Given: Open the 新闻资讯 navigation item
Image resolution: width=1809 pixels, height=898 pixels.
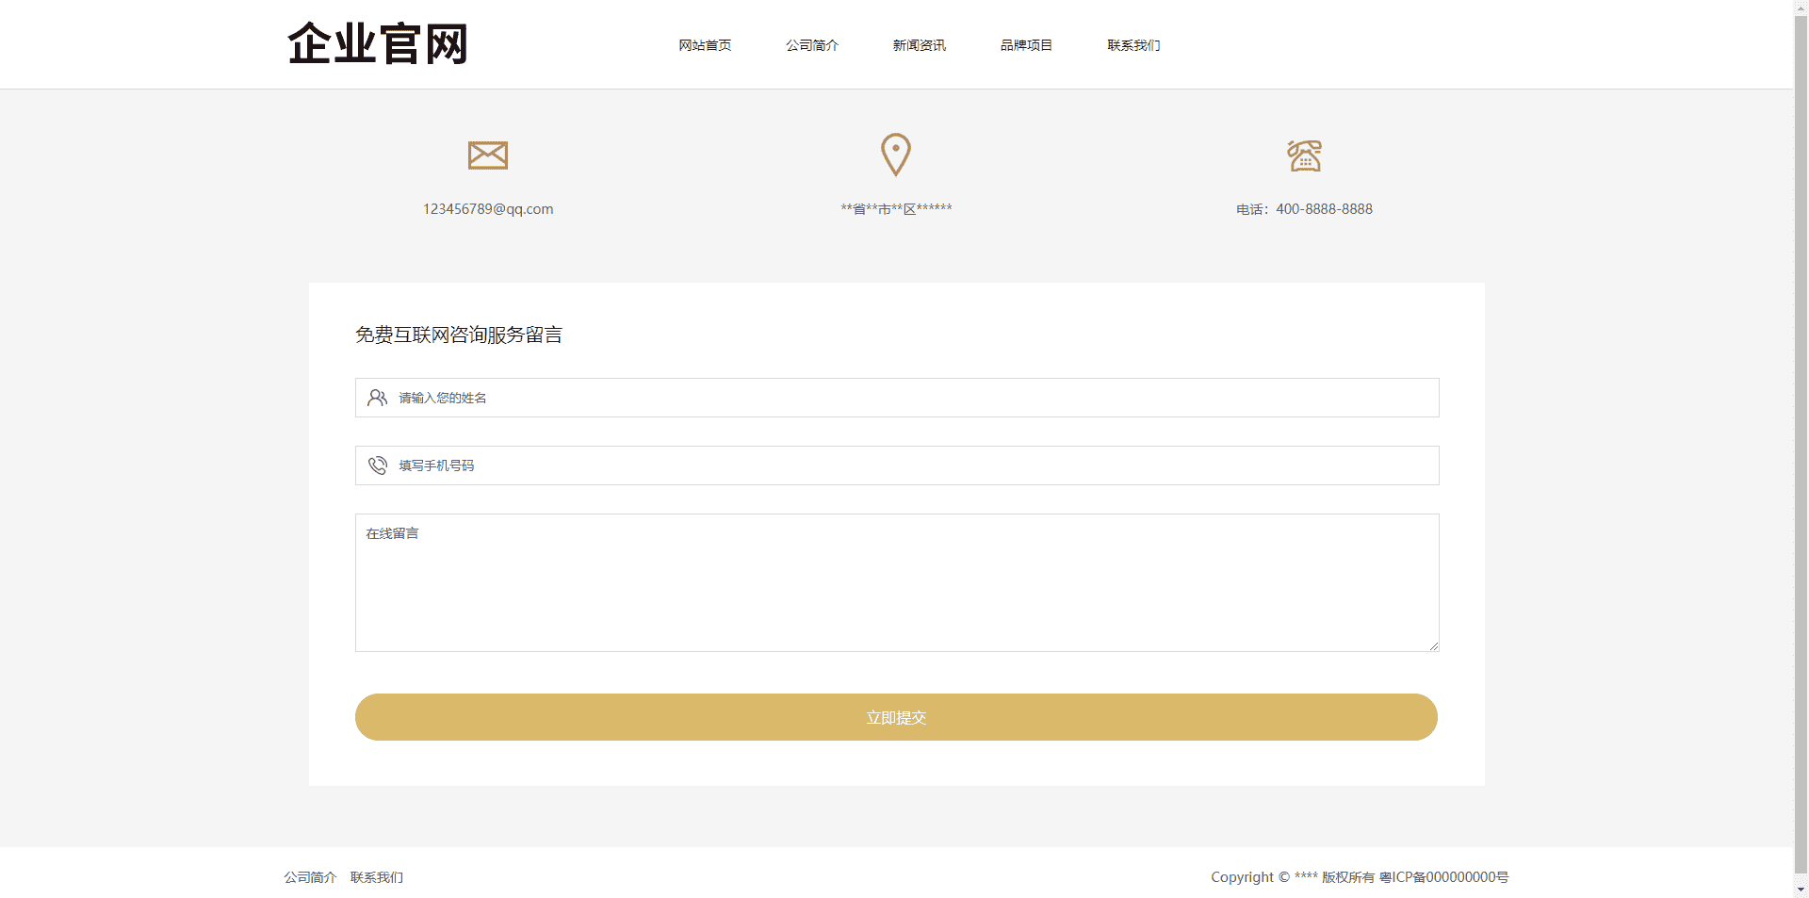Looking at the screenshot, I should click(x=920, y=45).
